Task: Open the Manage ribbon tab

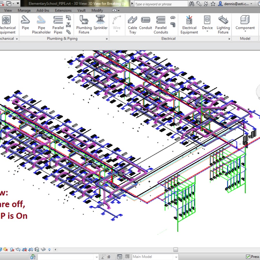Action: click(x=24, y=10)
